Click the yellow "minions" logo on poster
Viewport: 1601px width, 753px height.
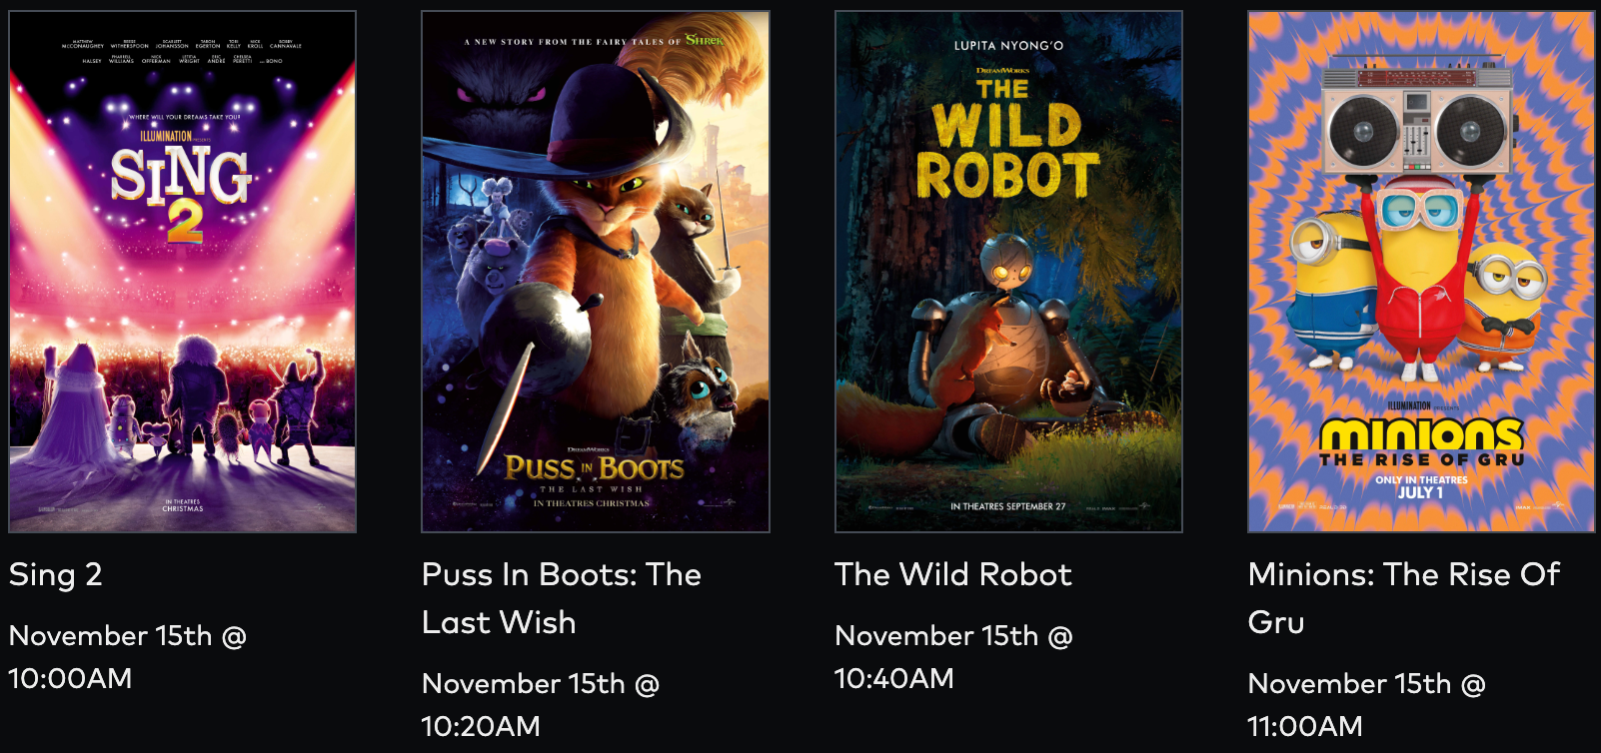(x=1421, y=435)
